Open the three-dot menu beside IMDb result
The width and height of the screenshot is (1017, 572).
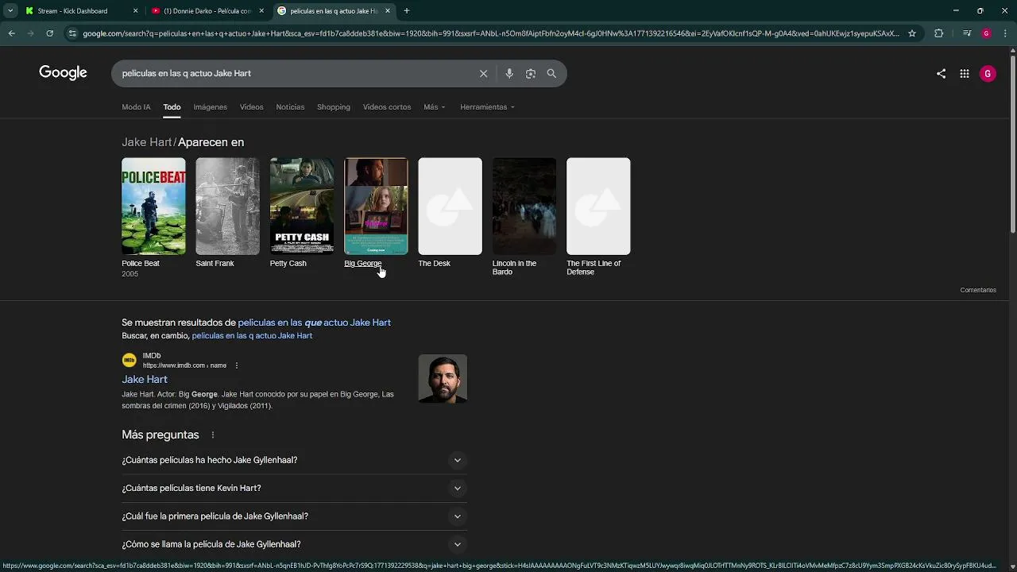[236, 365]
